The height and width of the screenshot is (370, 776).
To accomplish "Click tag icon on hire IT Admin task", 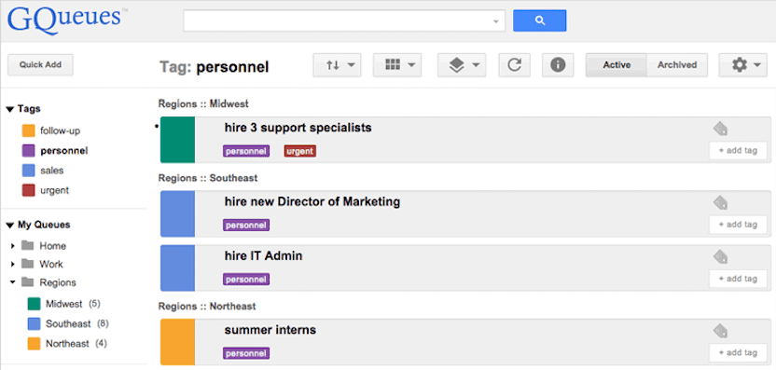I will [721, 257].
